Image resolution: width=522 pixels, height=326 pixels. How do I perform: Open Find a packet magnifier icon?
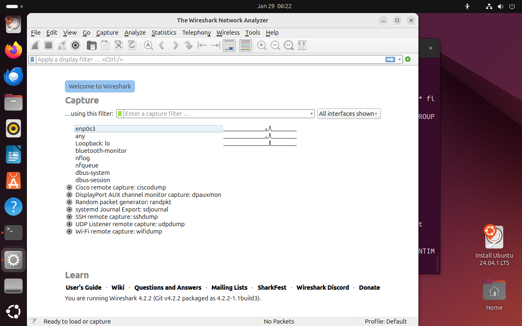point(148,45)
